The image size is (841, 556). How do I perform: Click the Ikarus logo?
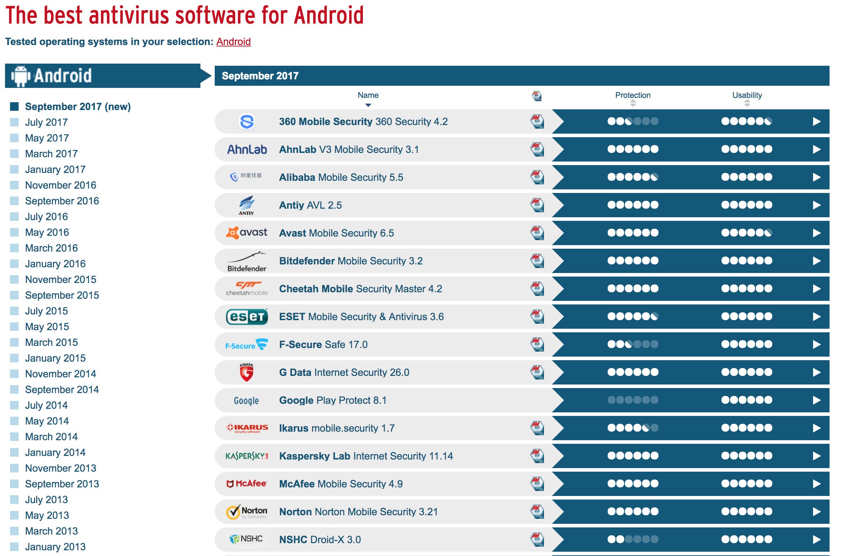(x=247, y=428)
